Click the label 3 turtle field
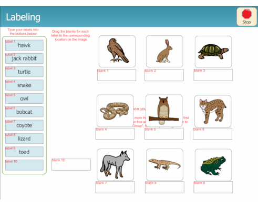This screenshot has width=258, height=207. (x=24, y=72)
